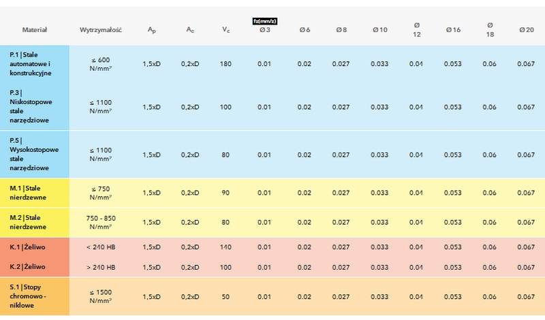This screenshot has height=320, width=545.
Task: Select the P.5 Wysokostopowe stale narzędziowe cell
Action: [35, 155]
